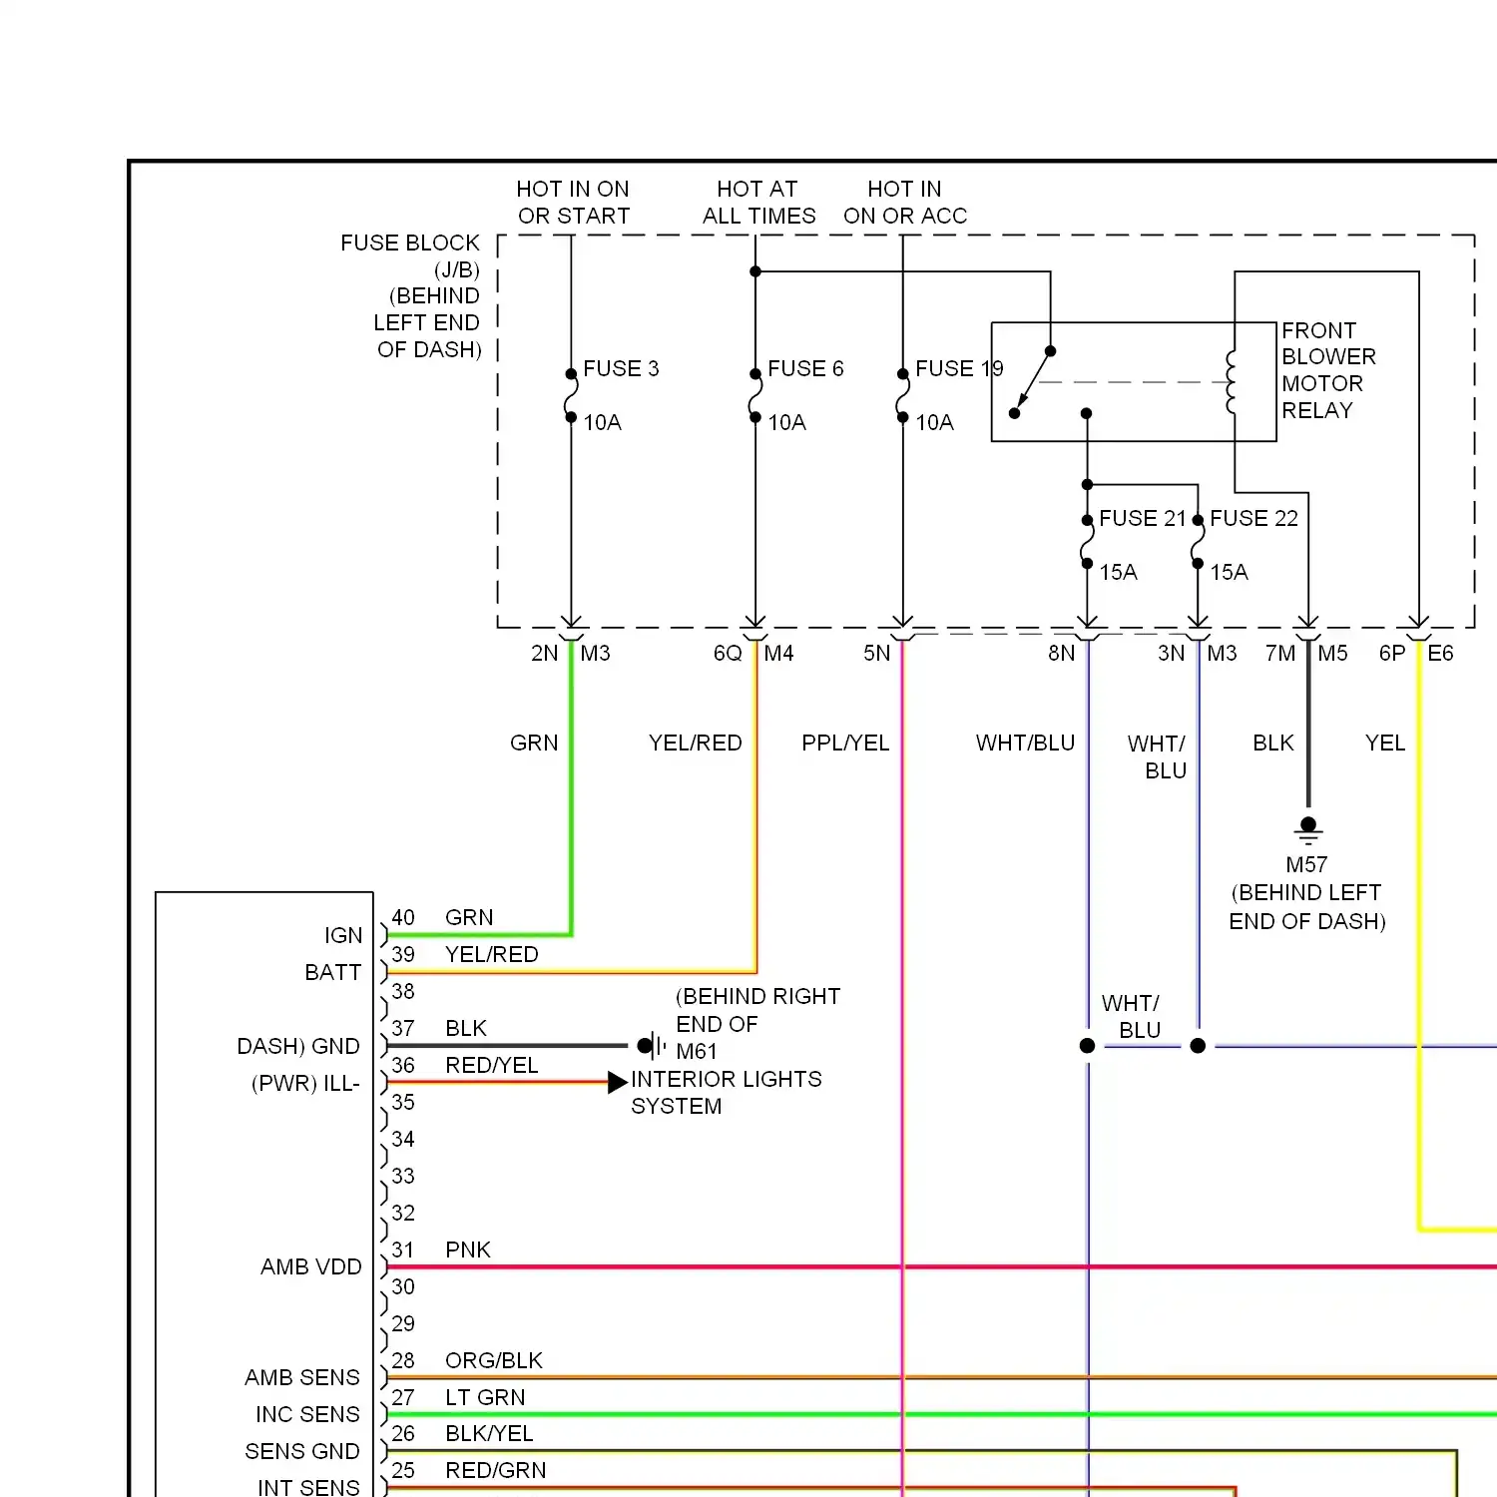Click the "PPL/YEL" wire color label
The width and height of the screenshot is (1497, 1497).
pos(845,744)
